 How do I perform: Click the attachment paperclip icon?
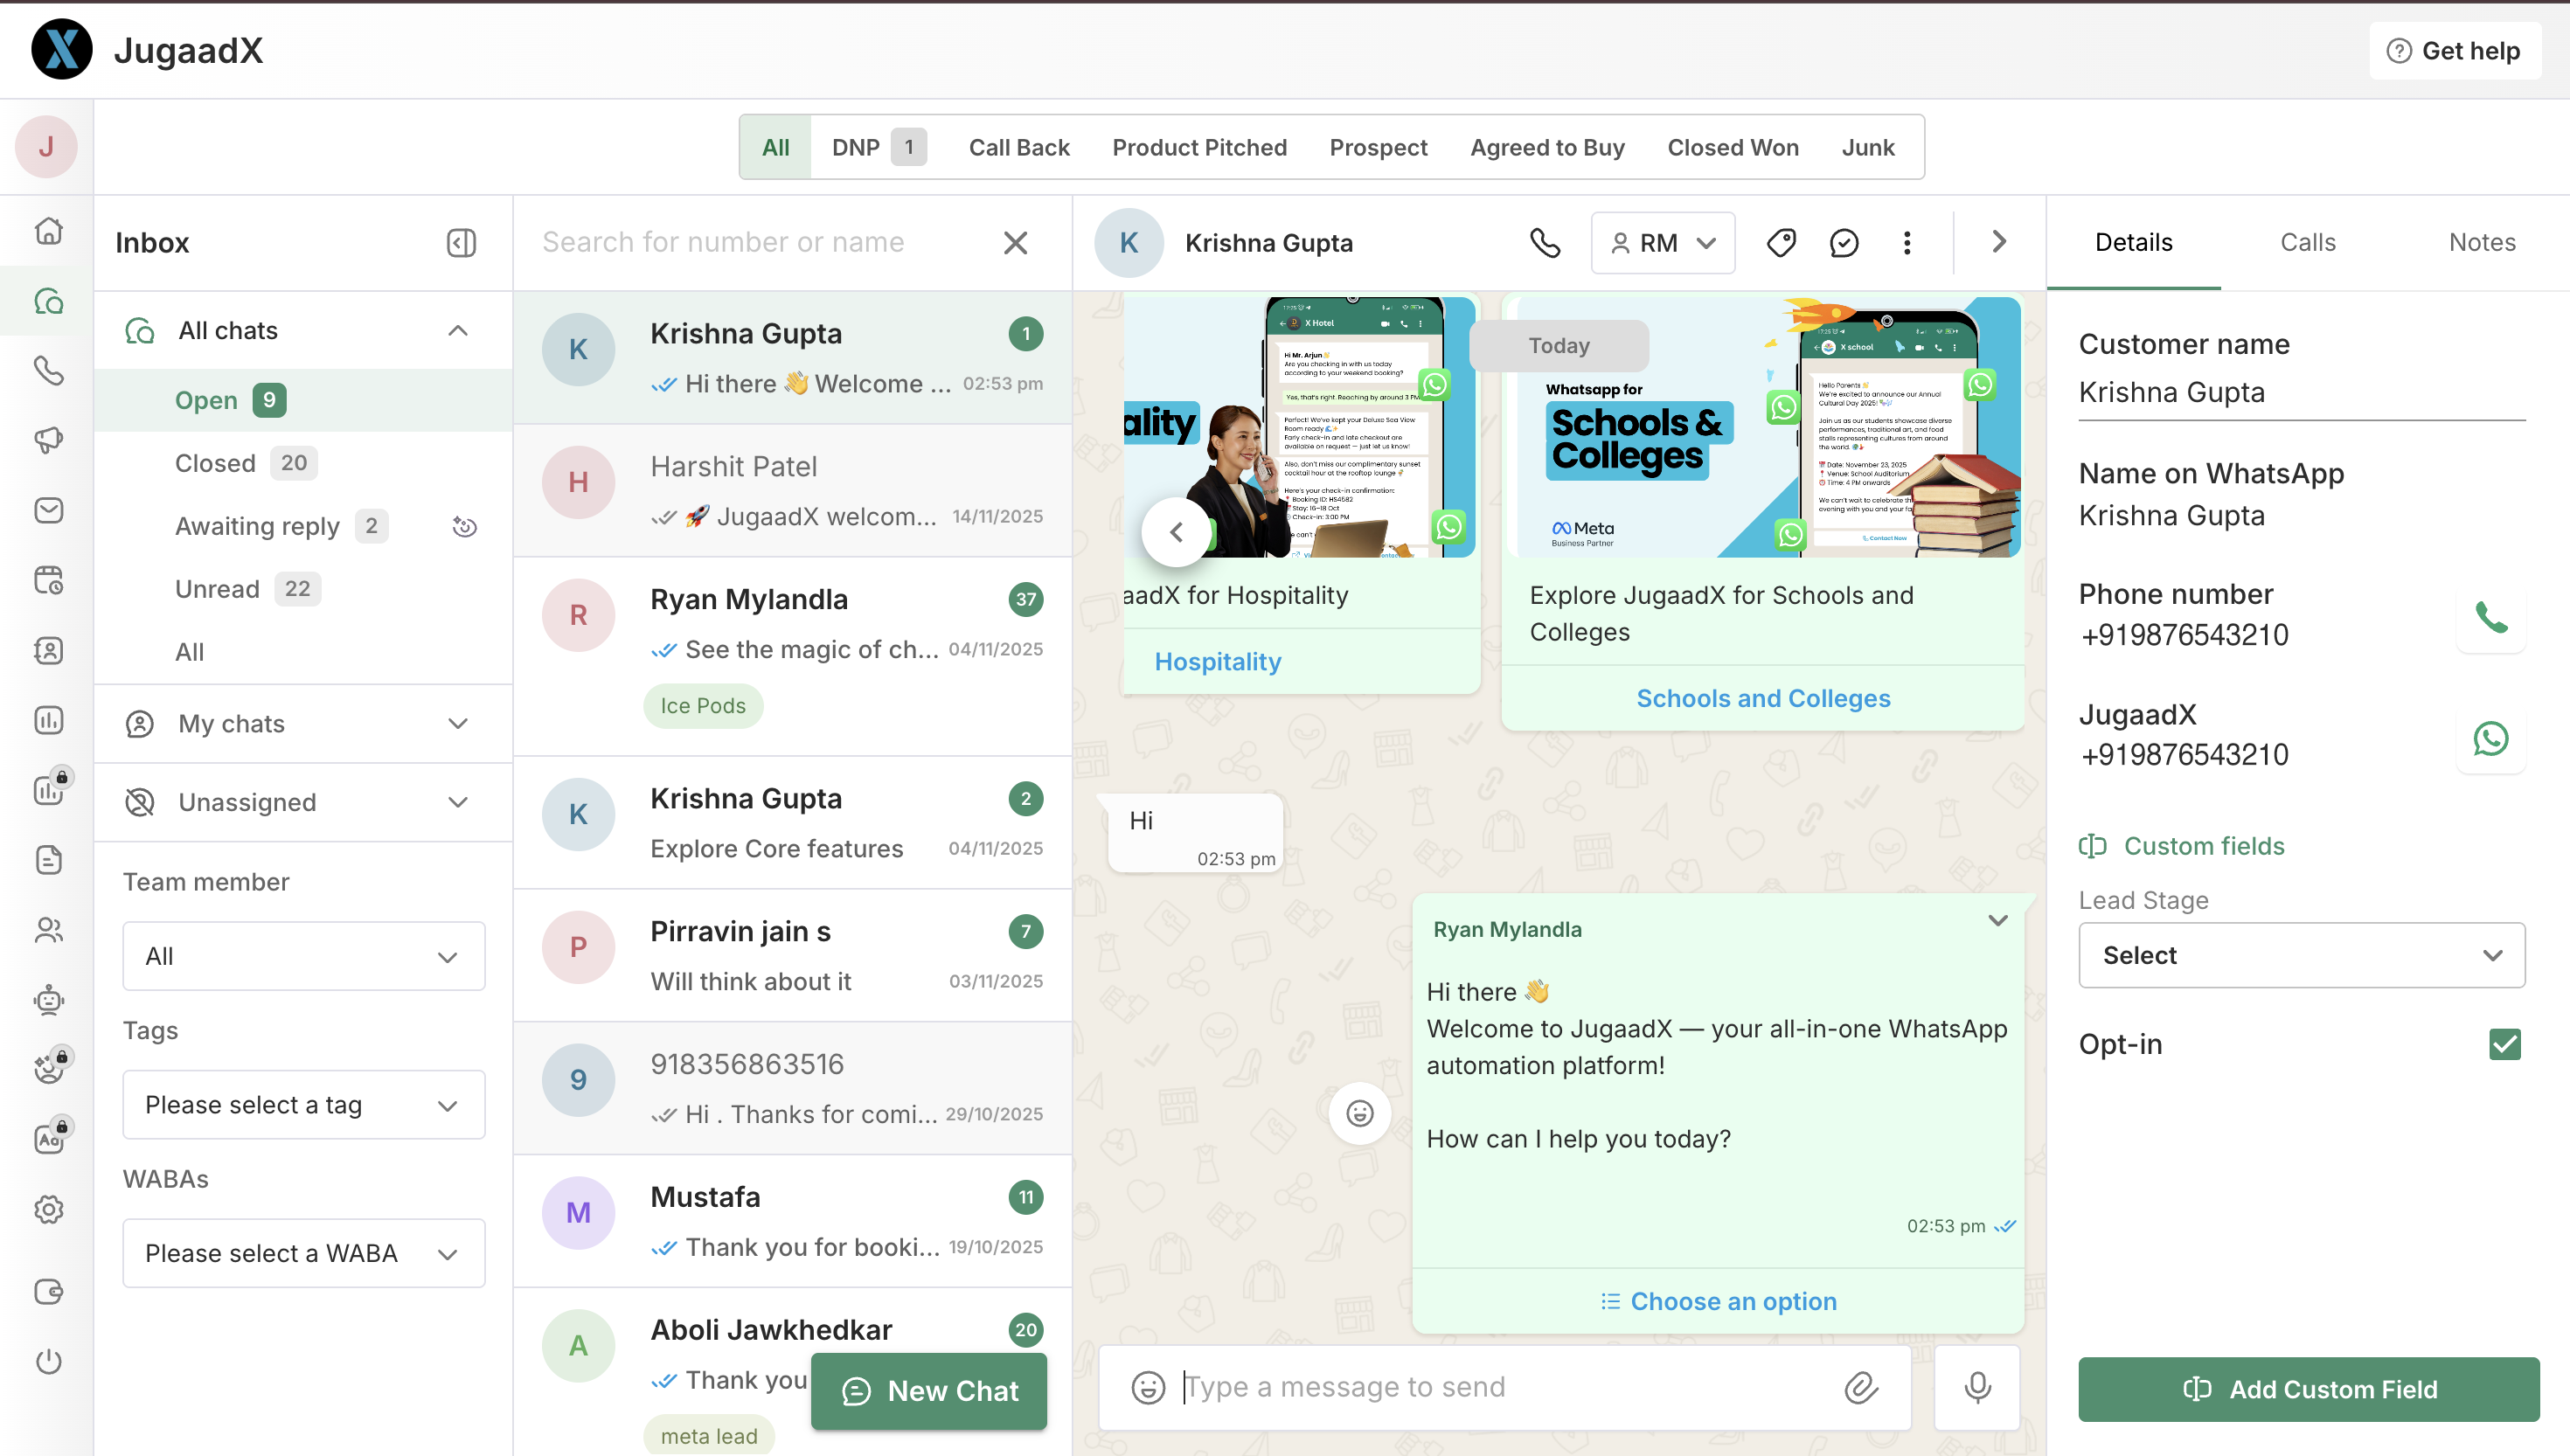1861,1387
